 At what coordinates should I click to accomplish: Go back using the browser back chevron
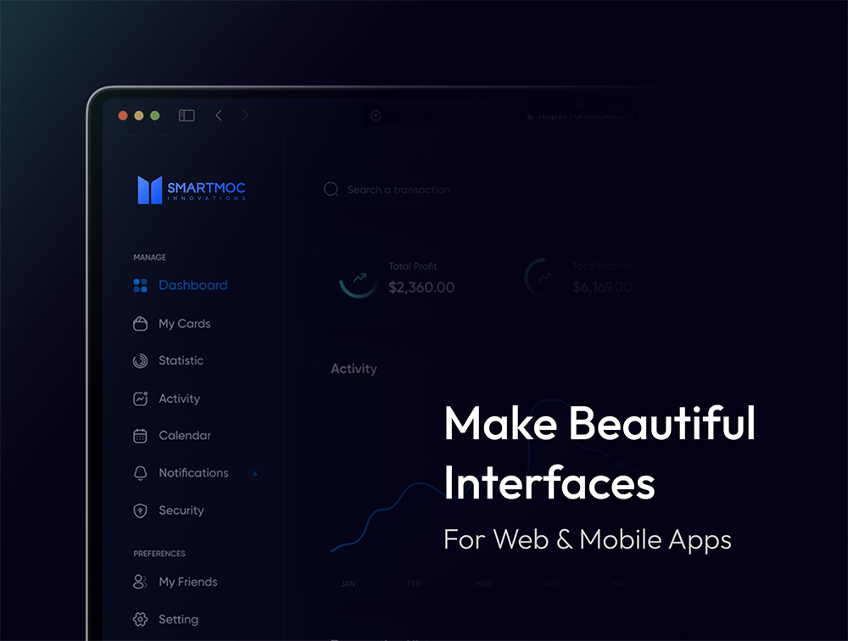(219, 115)
